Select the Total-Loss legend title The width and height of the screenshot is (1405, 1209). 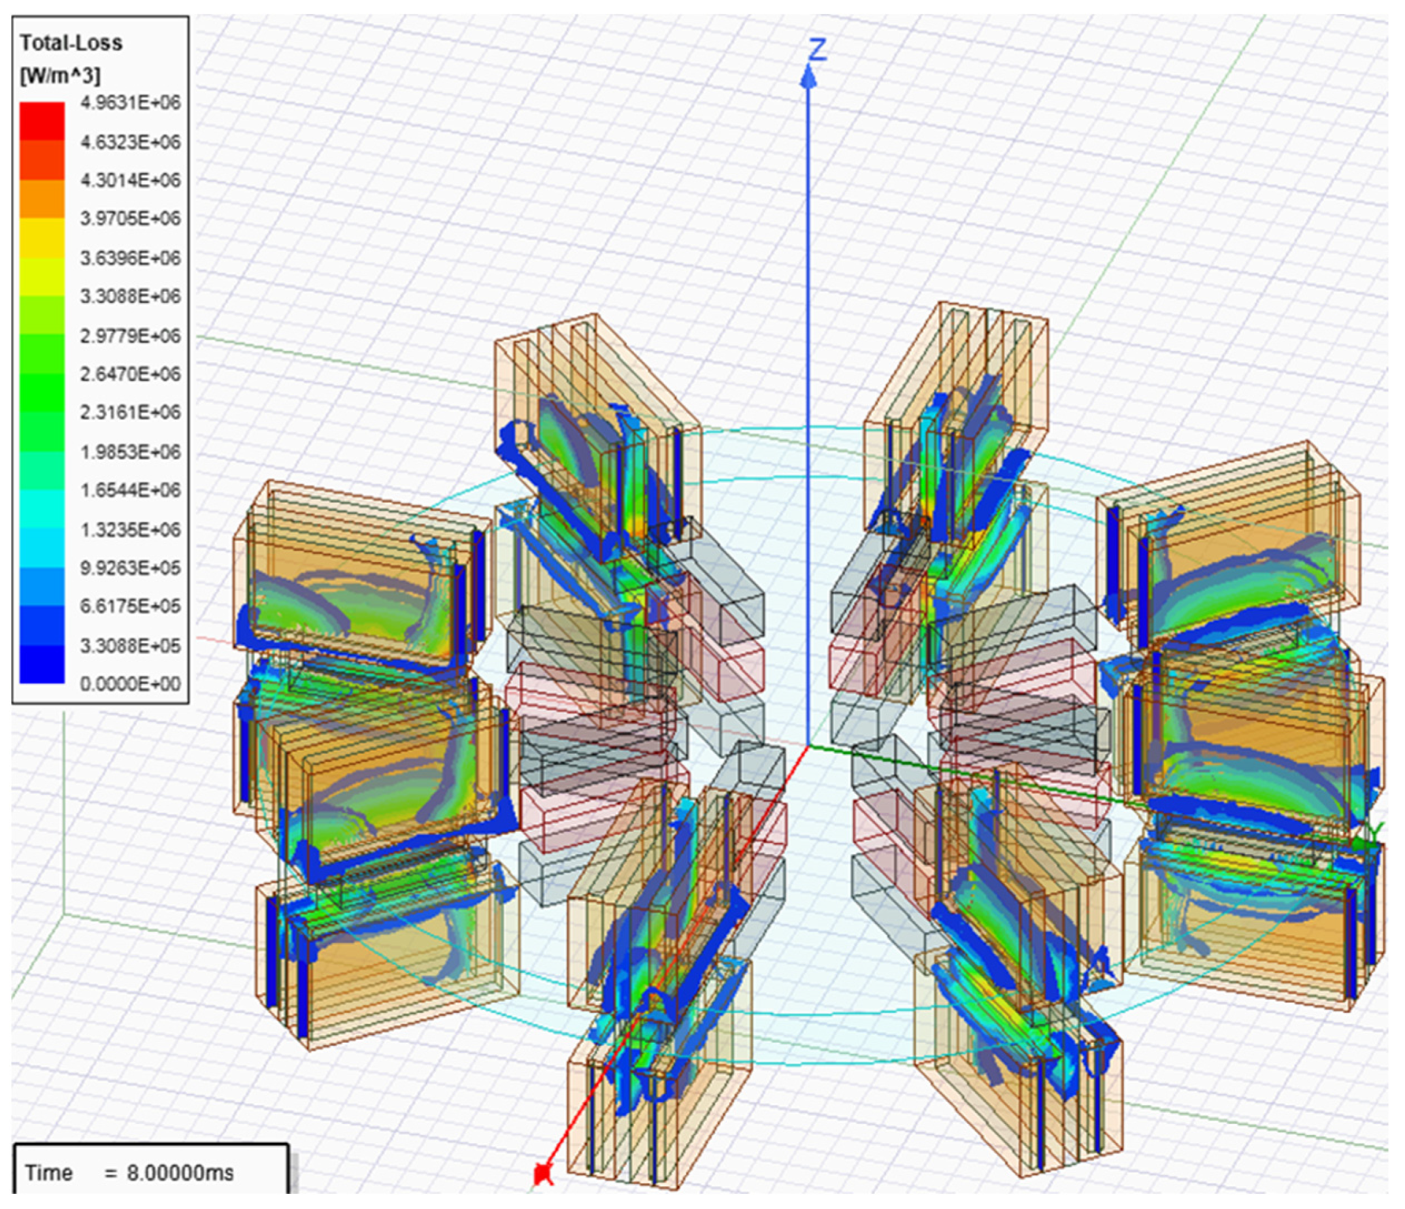[x=71, y=42]
